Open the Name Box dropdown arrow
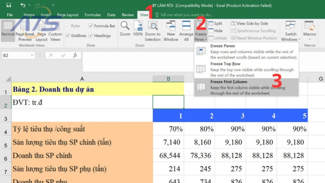 [32, 55]
